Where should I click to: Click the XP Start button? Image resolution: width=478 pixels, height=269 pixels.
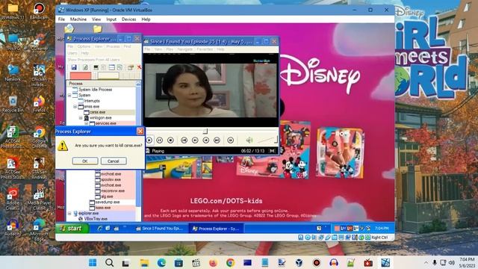pyautogui.click(x=72, y=228)
